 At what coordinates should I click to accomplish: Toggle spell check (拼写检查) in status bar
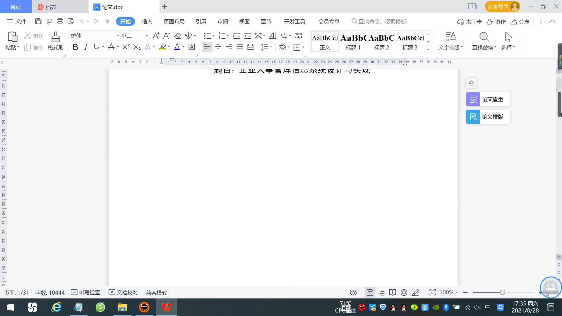(x=86, y=292)
